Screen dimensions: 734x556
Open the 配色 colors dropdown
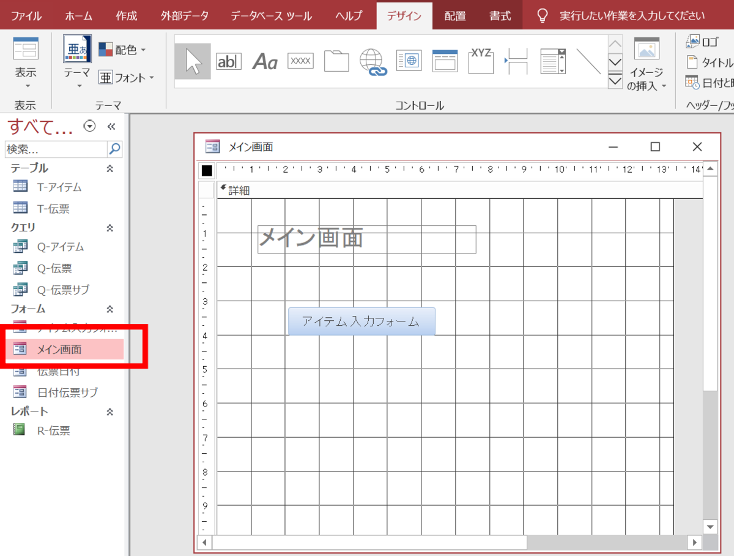[x=122, y=50]
